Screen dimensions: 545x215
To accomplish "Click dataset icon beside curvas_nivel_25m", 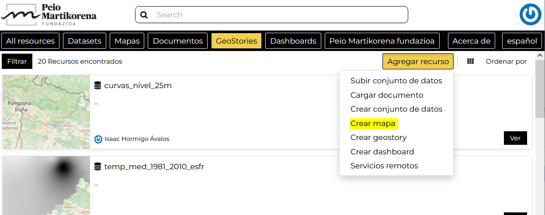I will click(x=97, y=85).
